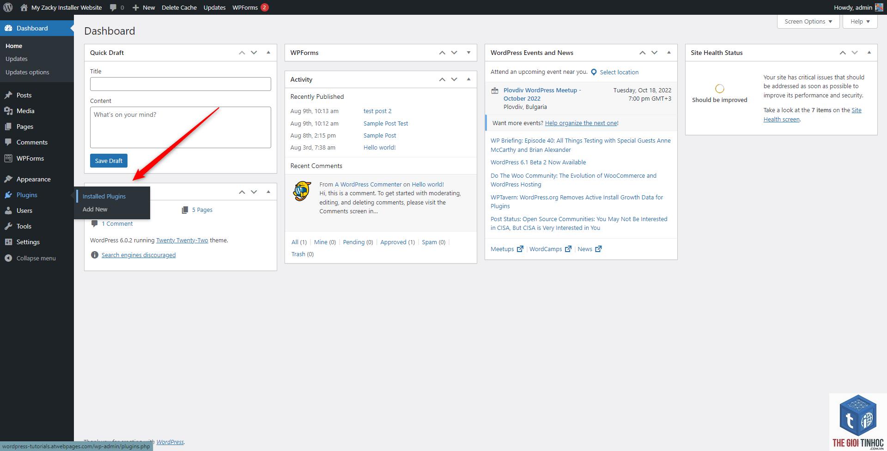The width and height of the screenshot is (887, 451).
Task: Toggle WordPress Events and News panel
Action: (669, 53)
